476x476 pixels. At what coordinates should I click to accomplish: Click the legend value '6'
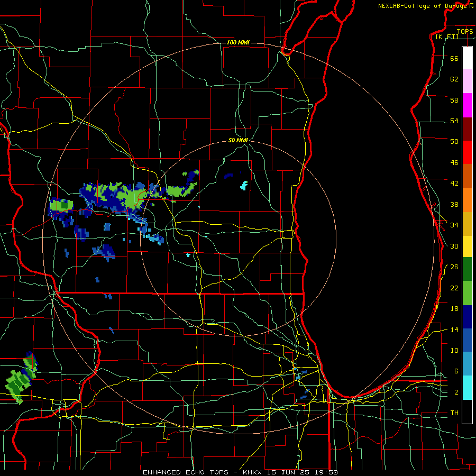456,371
